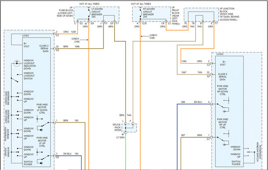The width and height of the screenshot is (268, 170).
Task: Click the ORG label beside 1340
Action: 200,61
